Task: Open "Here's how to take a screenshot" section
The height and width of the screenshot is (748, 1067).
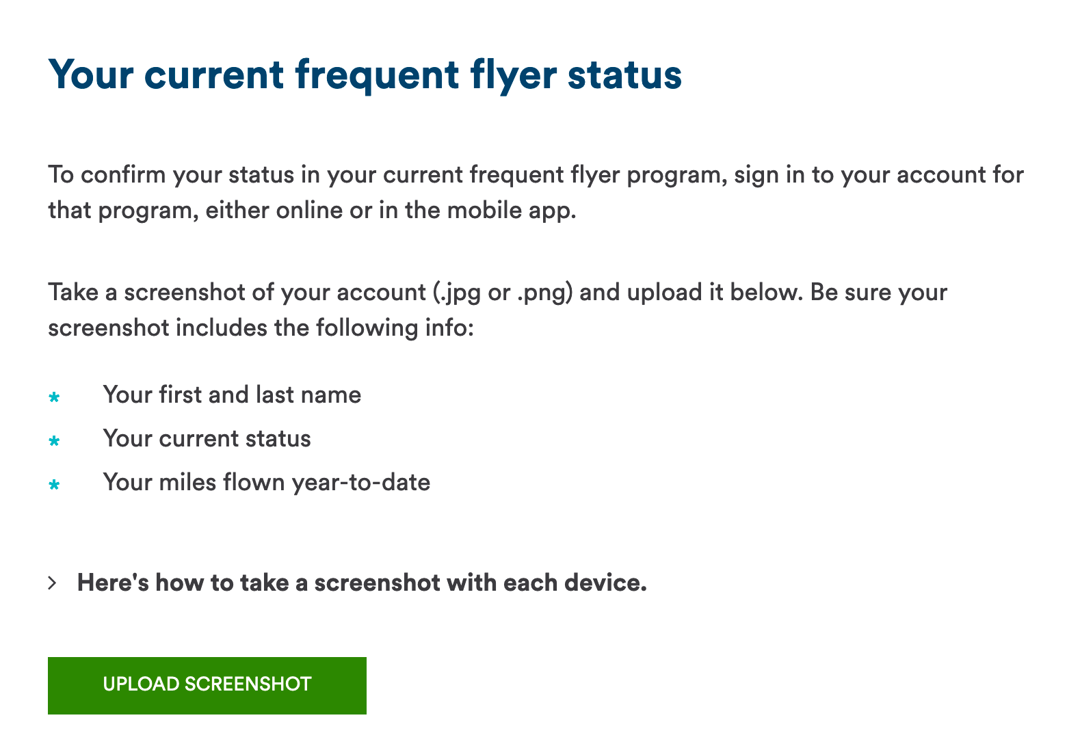Action: click(361, 583)
